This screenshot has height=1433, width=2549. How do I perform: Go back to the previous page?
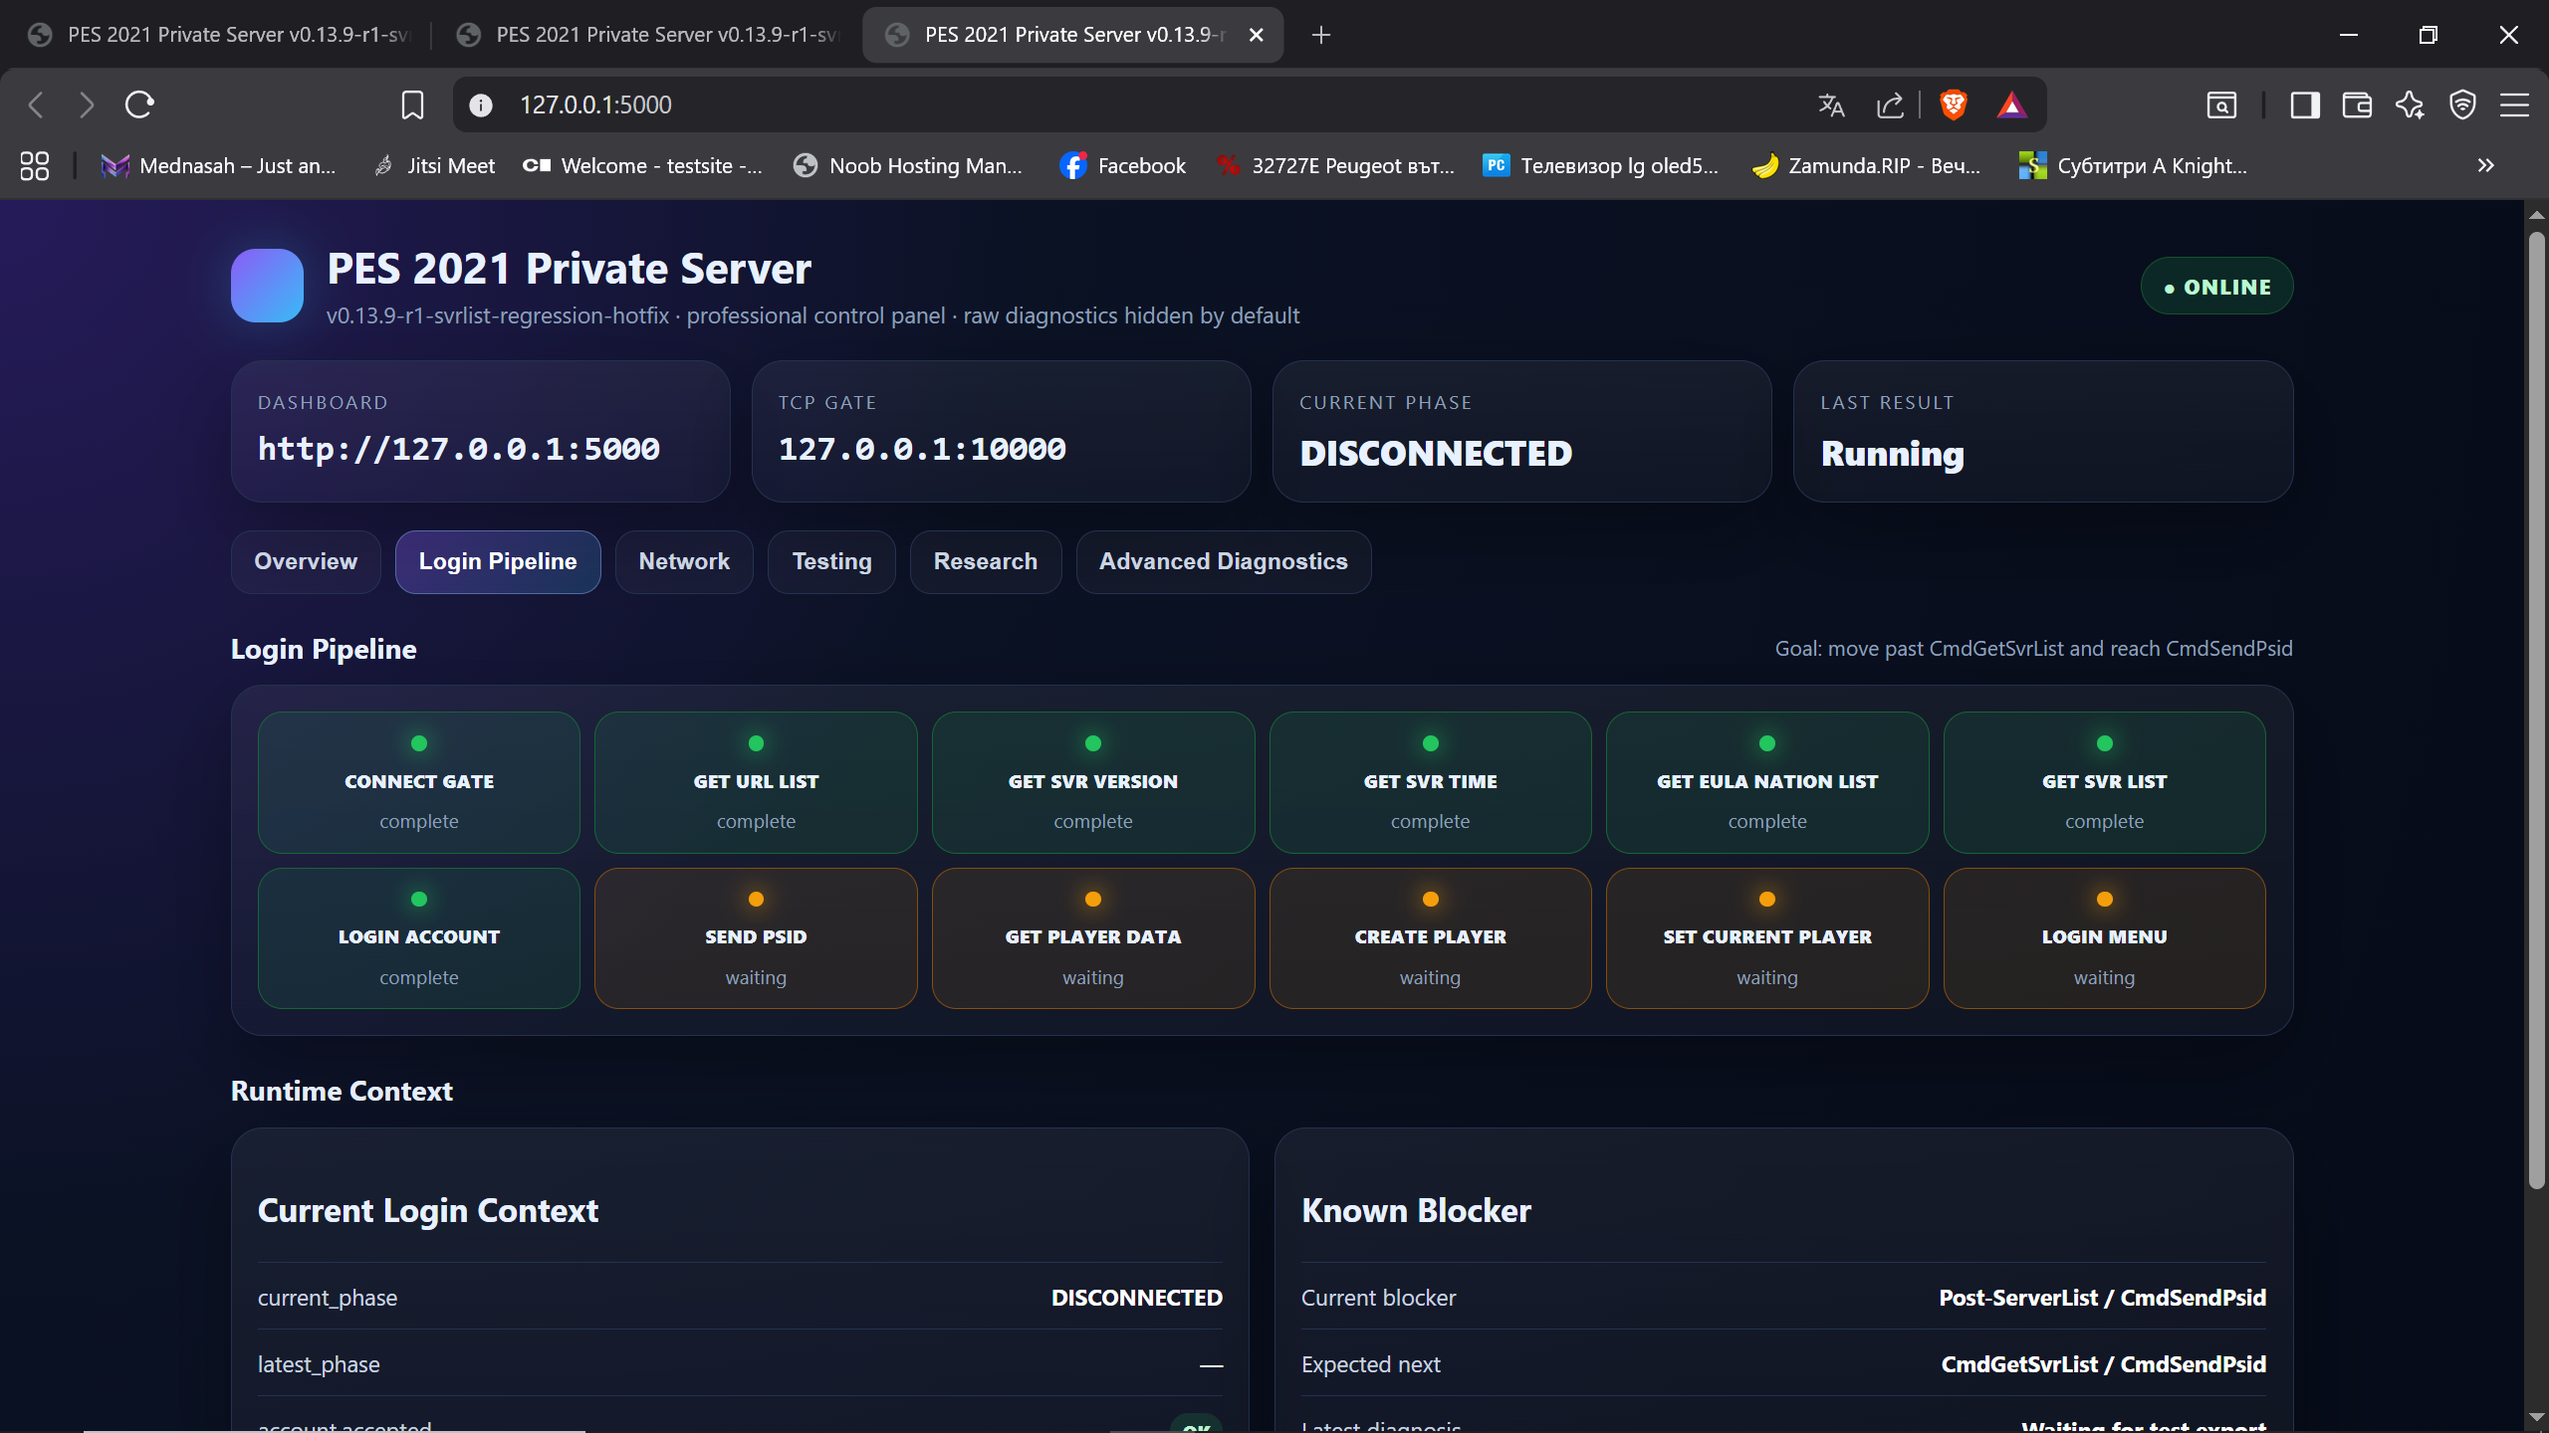37,104
